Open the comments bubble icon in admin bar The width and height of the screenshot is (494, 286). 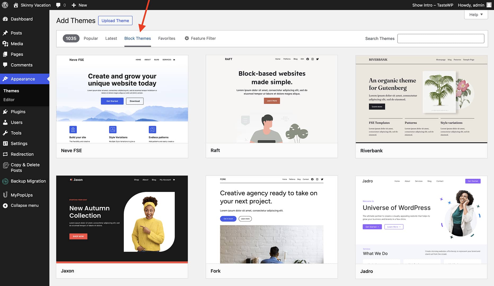coord(58,5)
